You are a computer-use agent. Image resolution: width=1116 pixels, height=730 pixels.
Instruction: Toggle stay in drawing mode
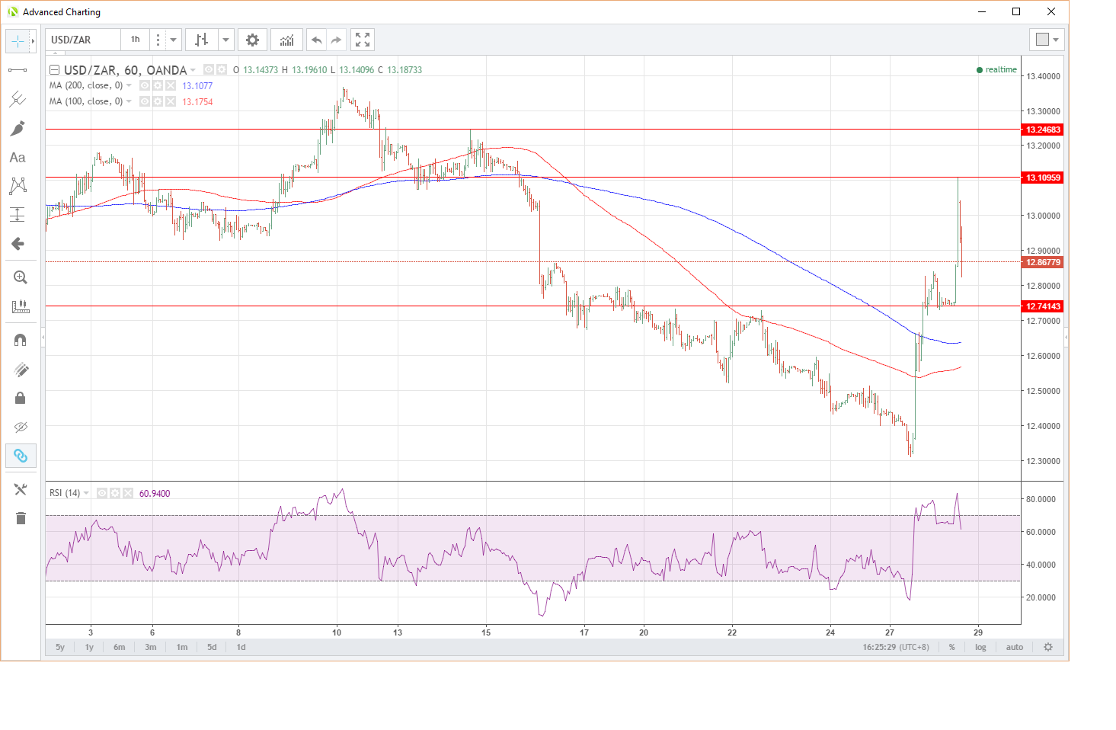[x=21, y=370]
